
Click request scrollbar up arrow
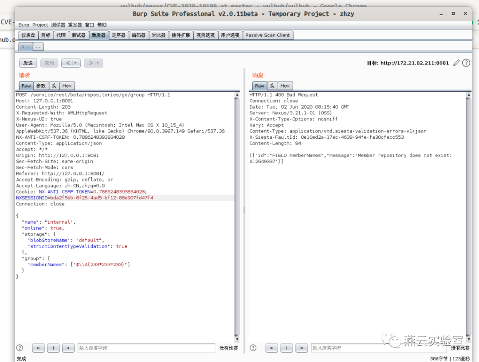[x=237, y=95]
